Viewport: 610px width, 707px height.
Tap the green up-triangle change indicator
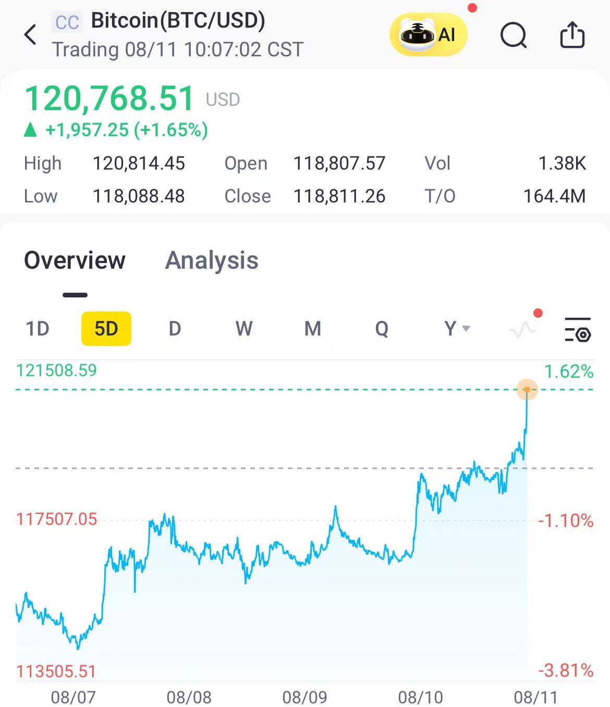(x=31, y=129)
